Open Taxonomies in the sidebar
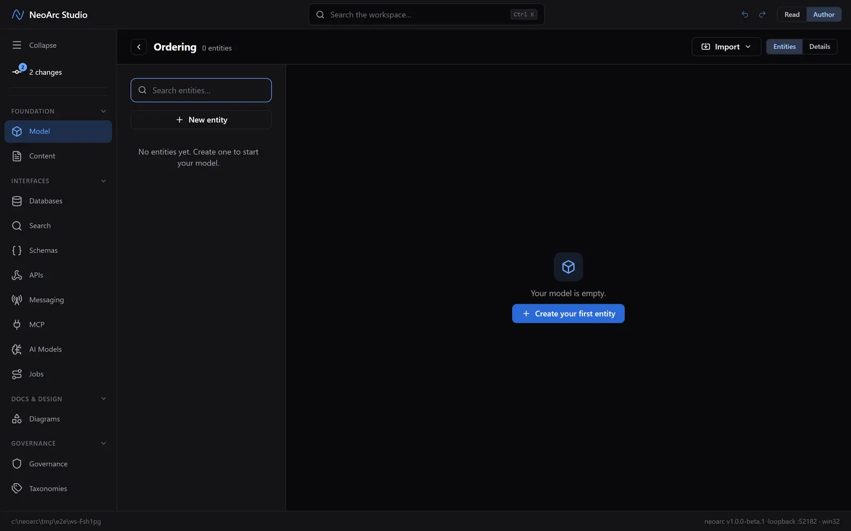Screen dimensions: 851x531 click(x=58, y=489)
